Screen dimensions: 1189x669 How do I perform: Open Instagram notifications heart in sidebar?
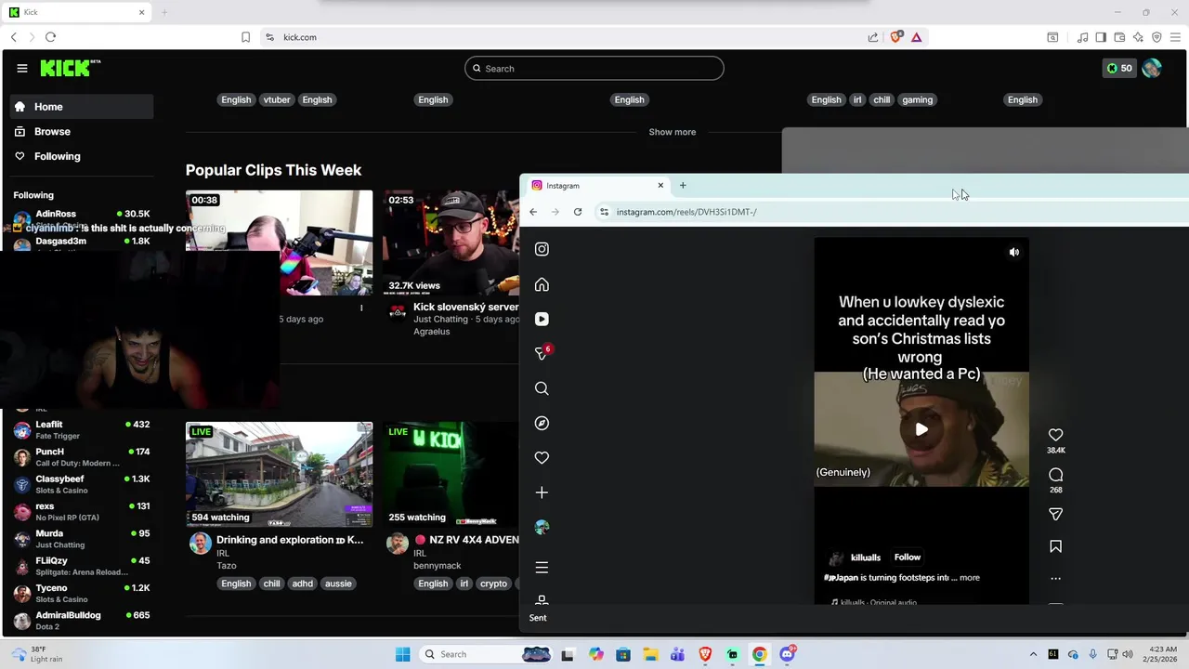click(542, 457)
